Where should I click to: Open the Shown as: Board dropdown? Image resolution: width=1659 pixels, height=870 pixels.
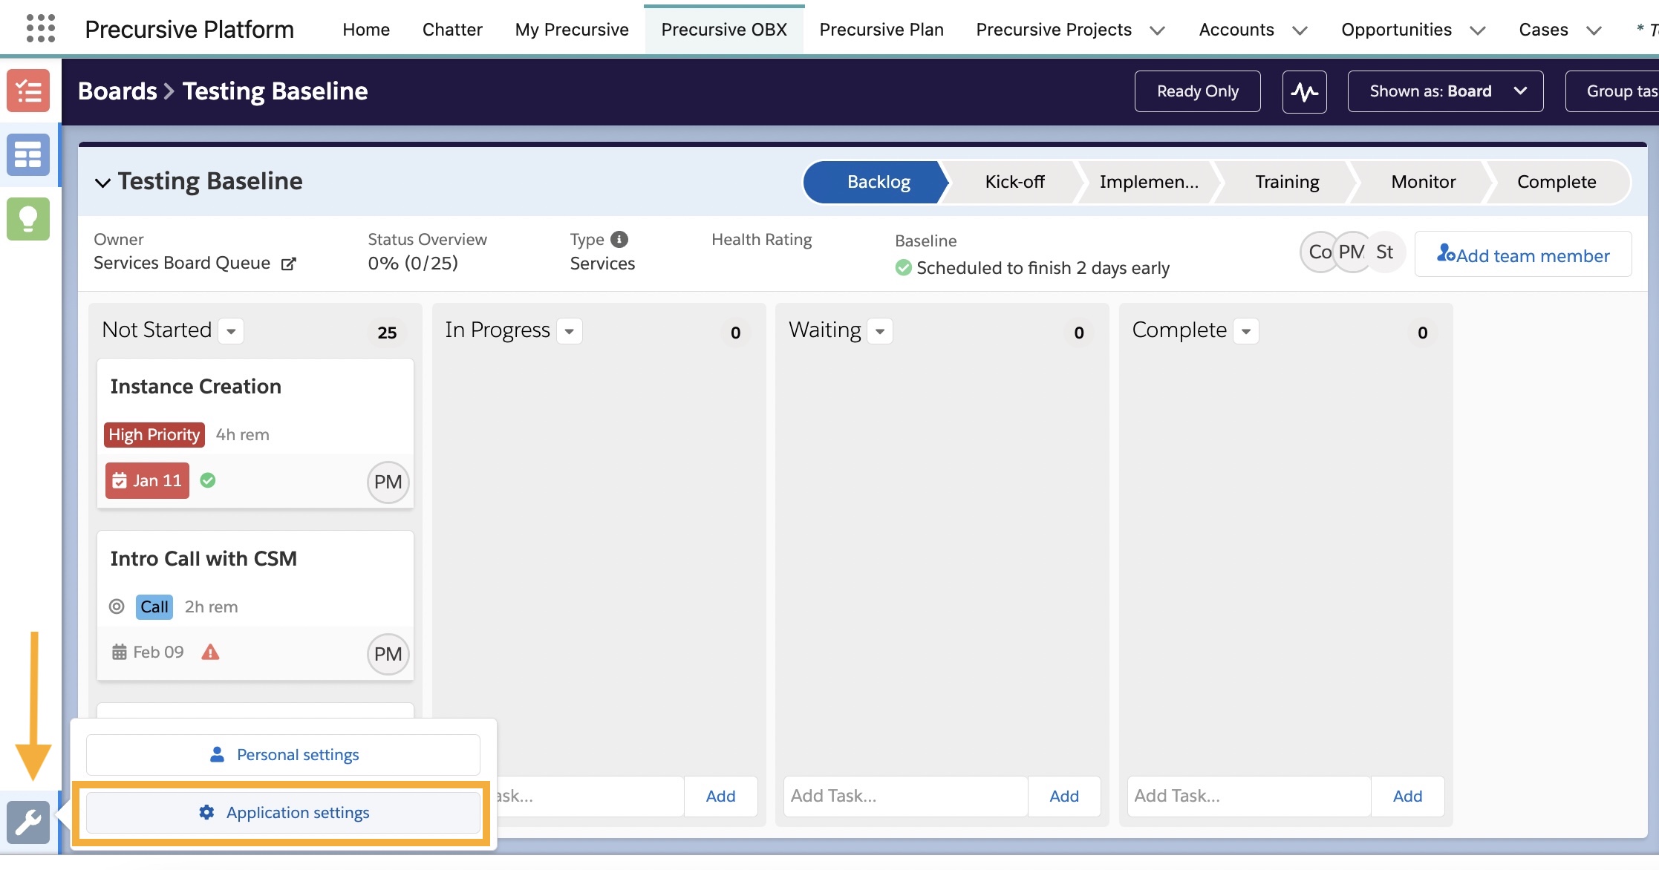click(1445, 91)
